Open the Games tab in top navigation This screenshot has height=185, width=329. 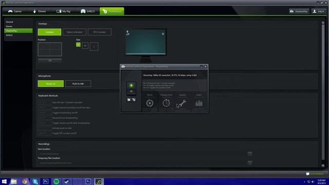pos(15,11)
